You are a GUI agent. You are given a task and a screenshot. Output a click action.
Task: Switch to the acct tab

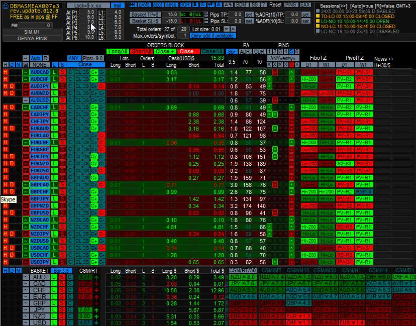(158, 5)
